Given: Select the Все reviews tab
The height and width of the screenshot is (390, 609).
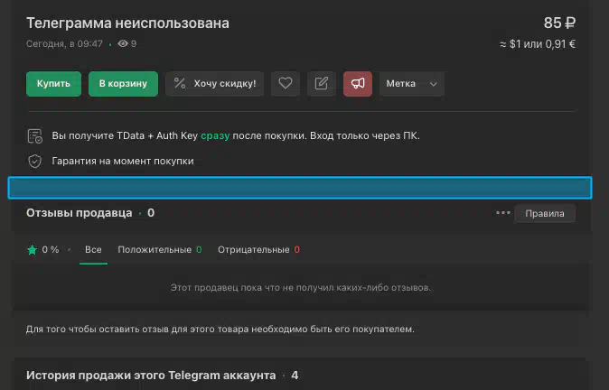Looking at the screenshot, I should pos(93,250).
